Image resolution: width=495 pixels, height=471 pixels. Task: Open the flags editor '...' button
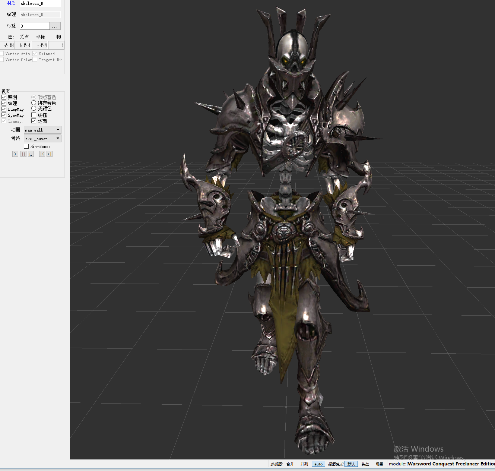coord(55,26)
